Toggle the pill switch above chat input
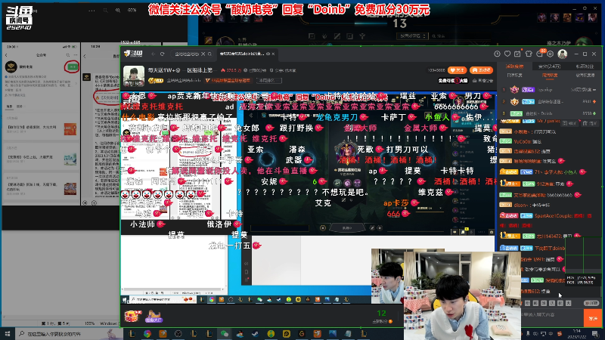 pyautogui.click(x=591, y=304)
